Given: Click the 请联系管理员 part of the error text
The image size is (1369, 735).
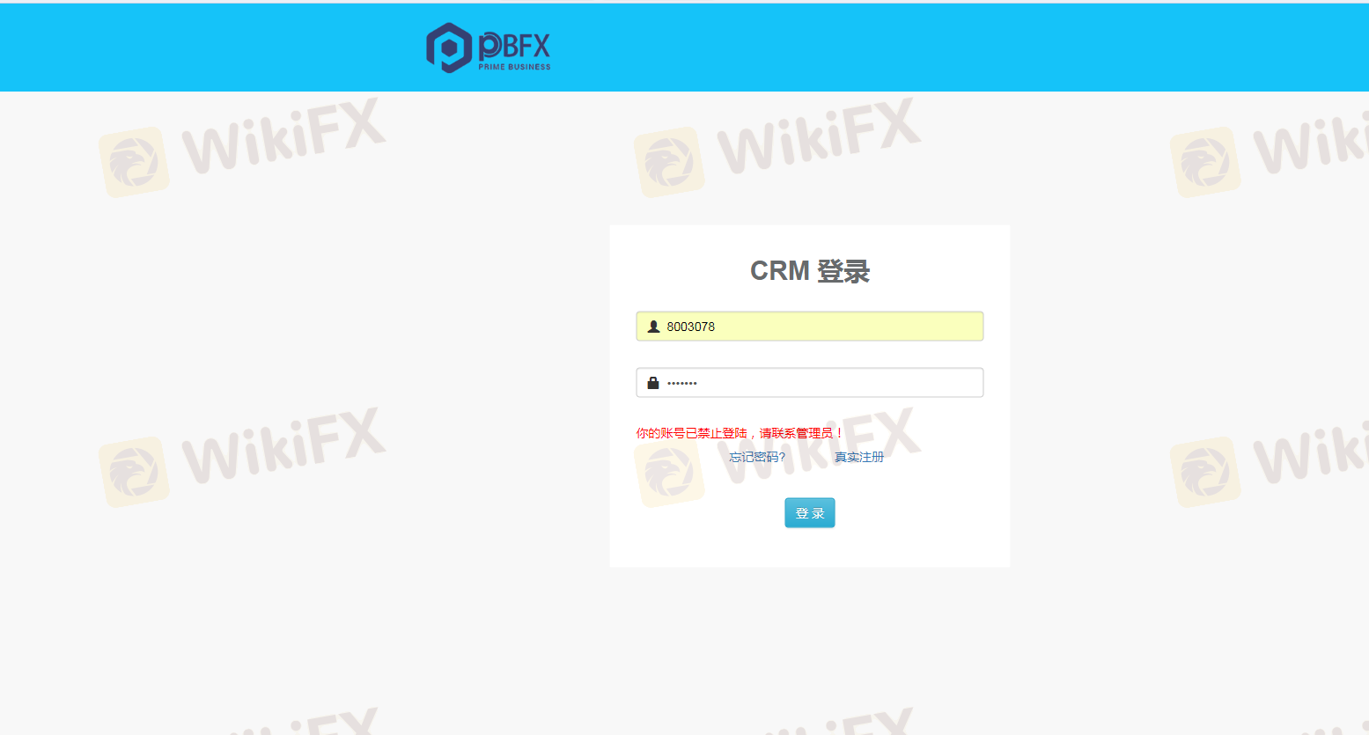Looking at the screenshot, I should pyautogui.click(x=796, y=433).
